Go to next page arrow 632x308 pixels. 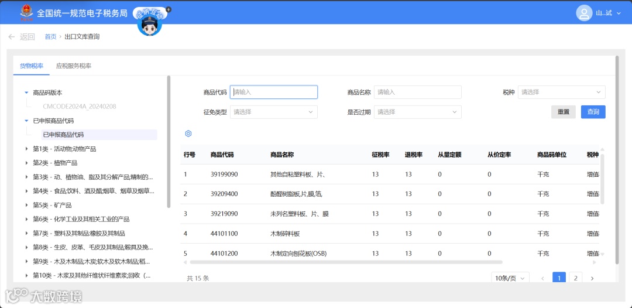[x=592, y=278]
